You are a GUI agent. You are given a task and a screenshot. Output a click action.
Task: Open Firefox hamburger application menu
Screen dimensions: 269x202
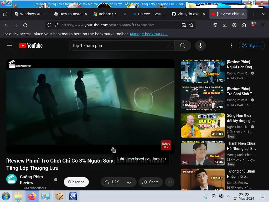(x=263, y=25)
